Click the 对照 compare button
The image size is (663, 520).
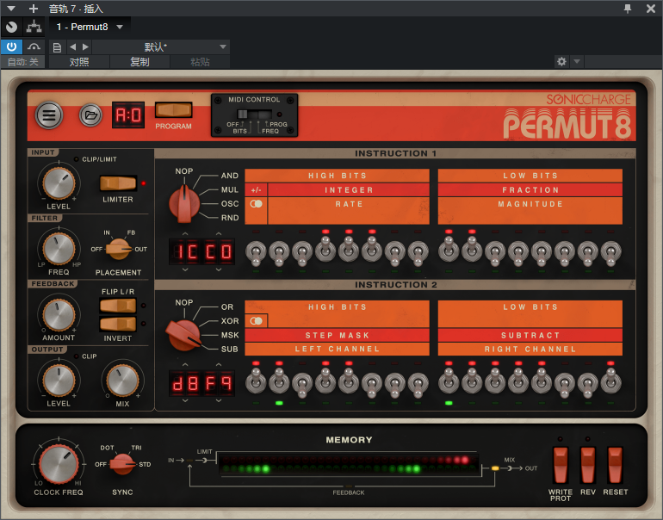(79, 62)
